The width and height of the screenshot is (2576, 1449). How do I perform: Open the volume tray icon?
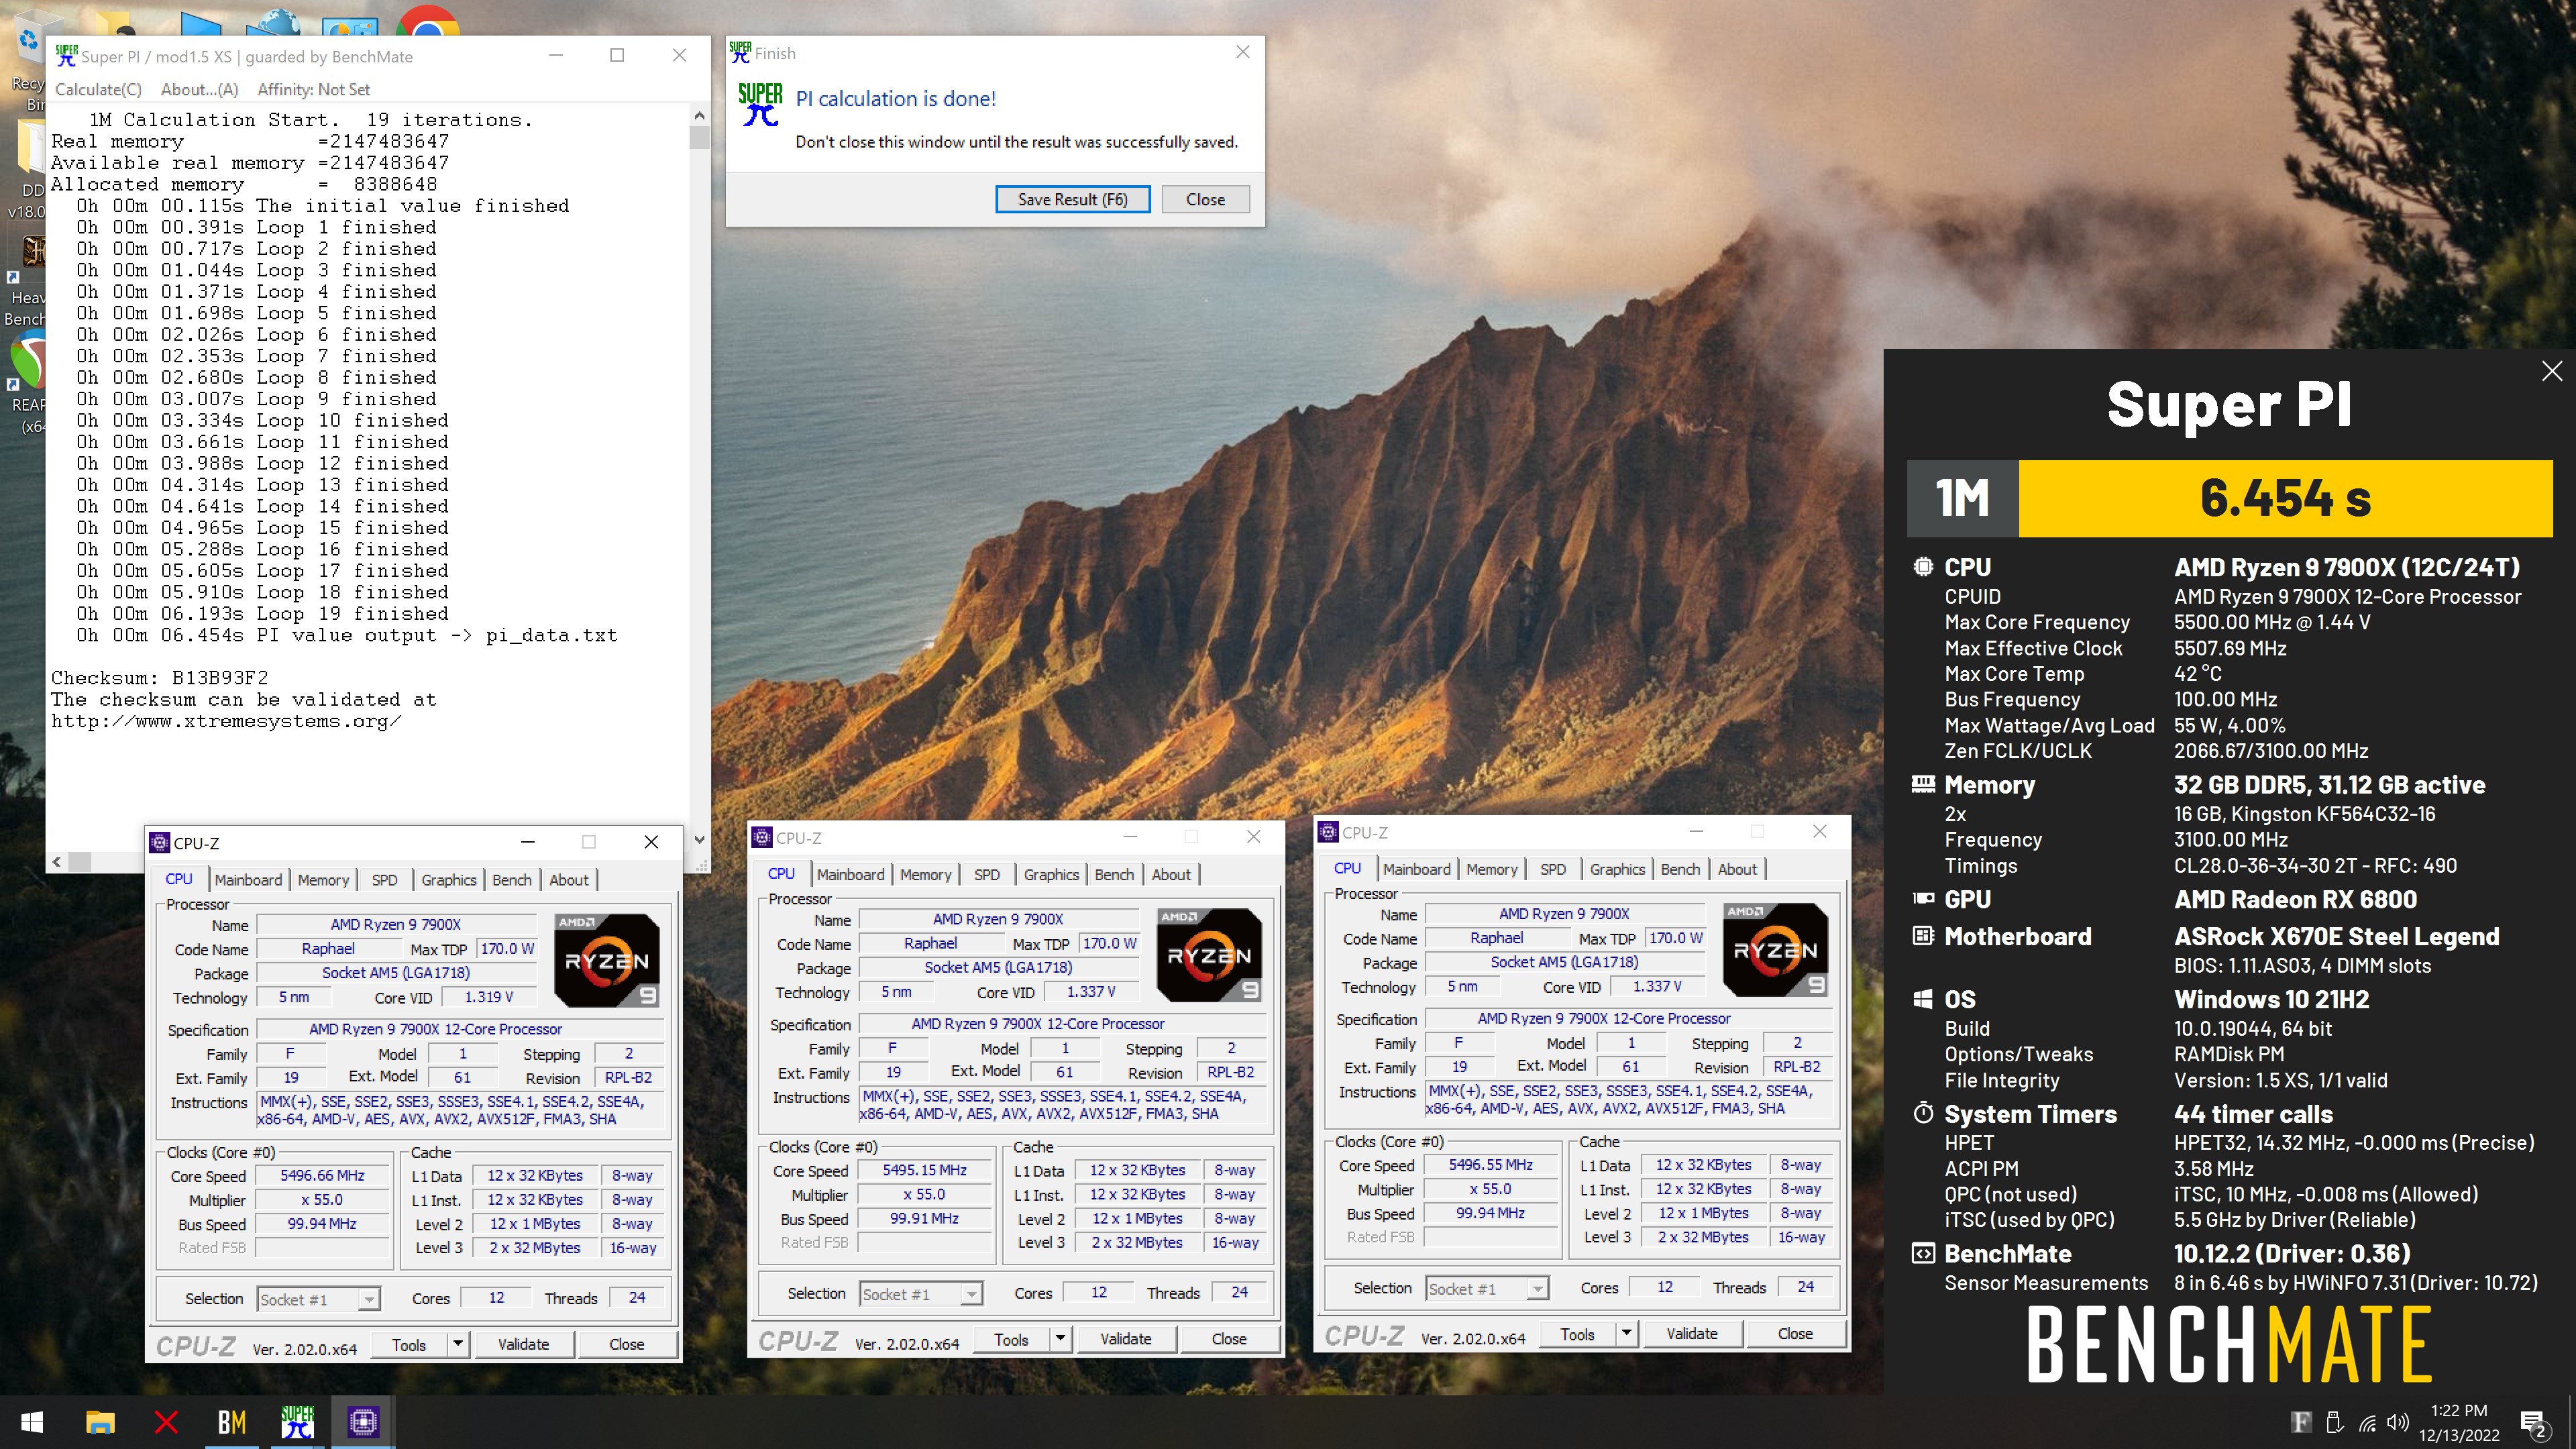click(2397, 1422)
